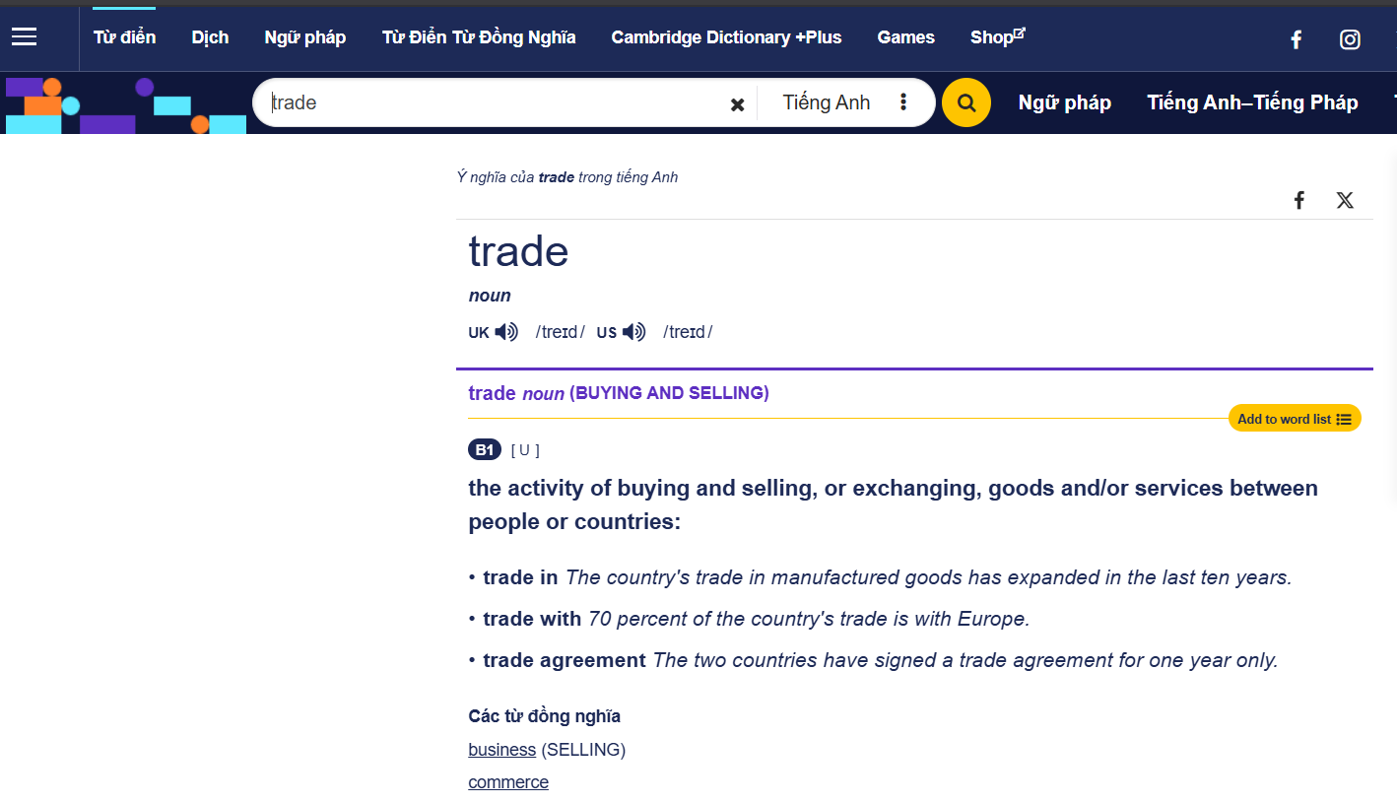Screen dimensions: 1397x804
Task: Open the Shop external link
Action: pos(997,37)
